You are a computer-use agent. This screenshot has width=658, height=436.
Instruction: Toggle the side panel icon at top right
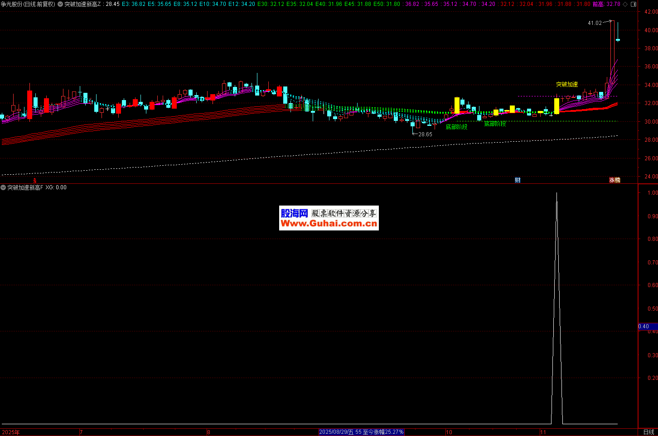click(634, 4)
